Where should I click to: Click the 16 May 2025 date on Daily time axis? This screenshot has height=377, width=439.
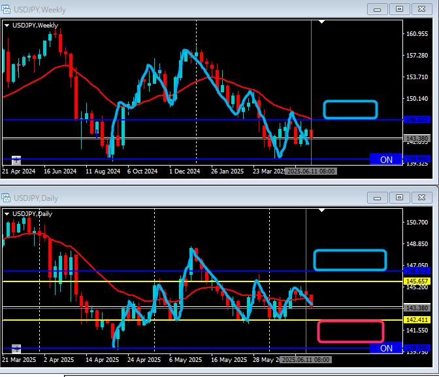coord(229,359)
